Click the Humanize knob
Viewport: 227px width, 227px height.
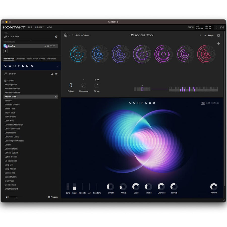(x=83, y=86)
